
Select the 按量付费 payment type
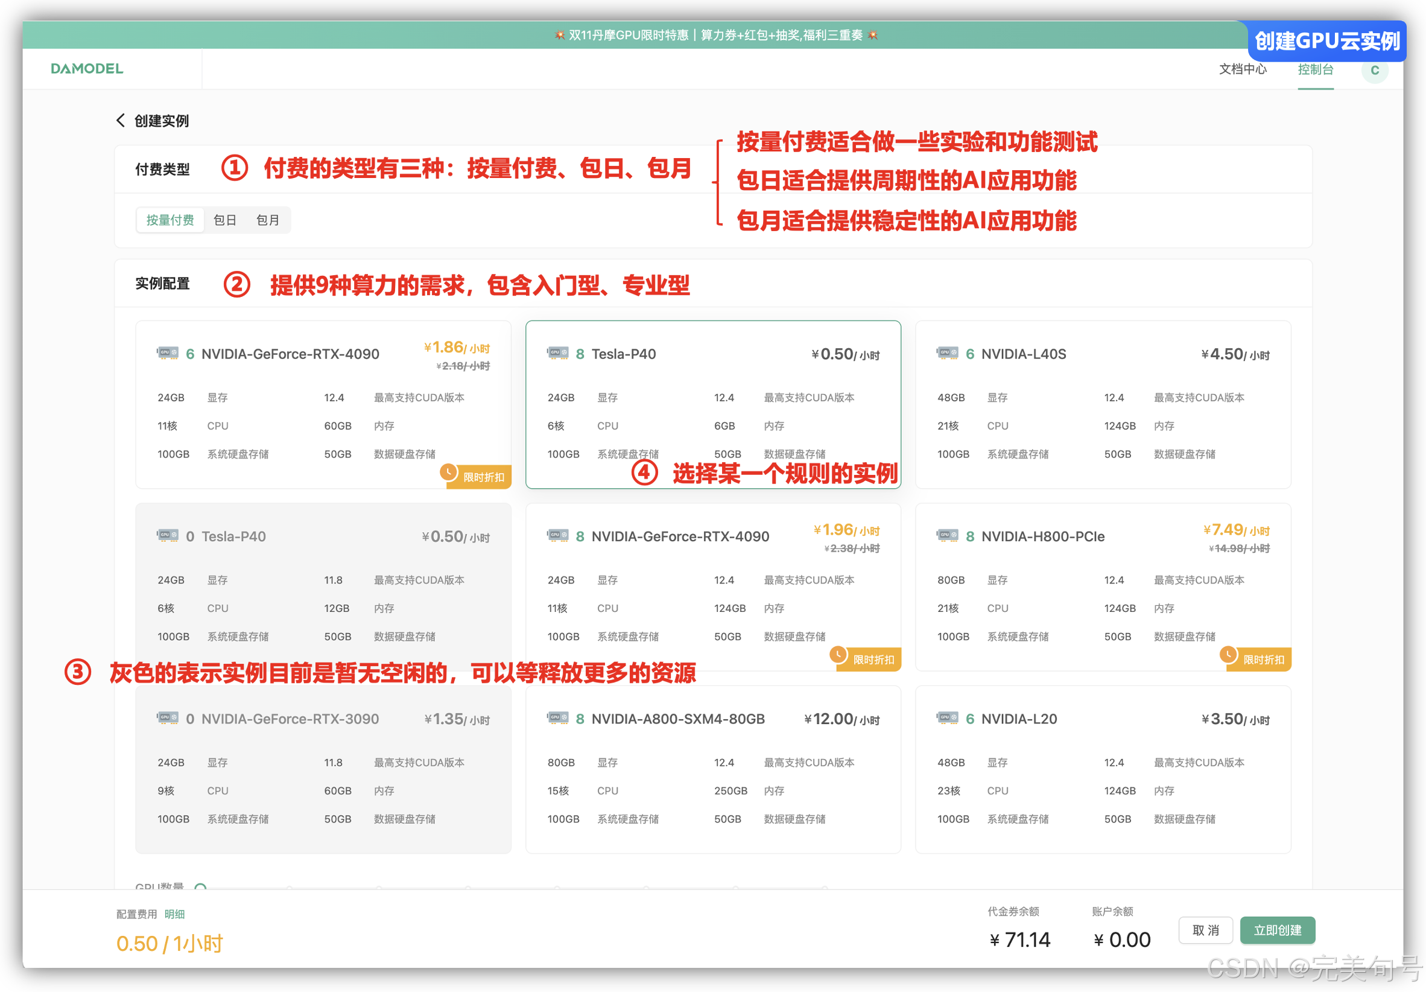click(170, 220)
